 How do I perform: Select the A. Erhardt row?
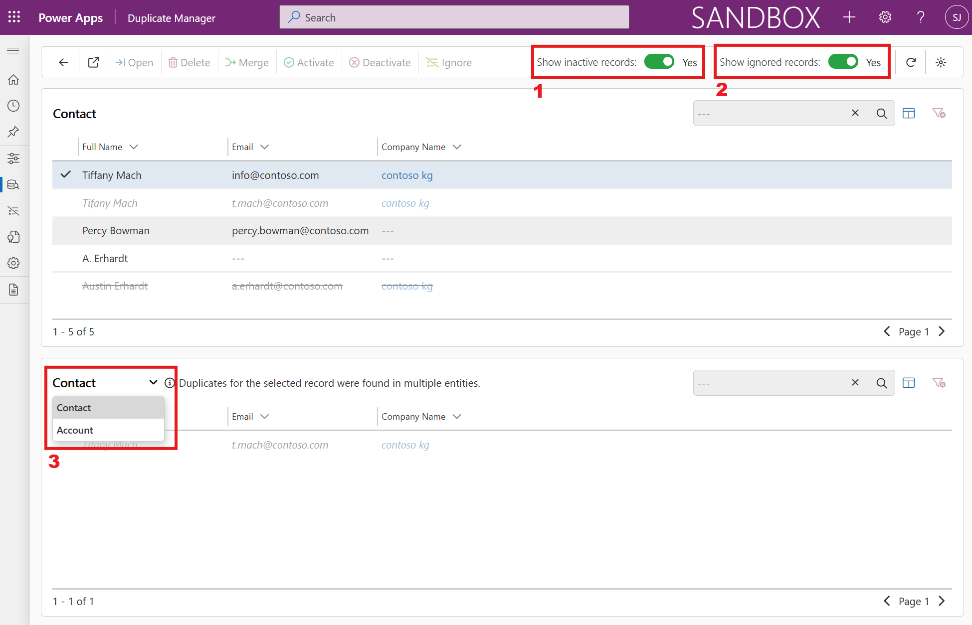502,259
